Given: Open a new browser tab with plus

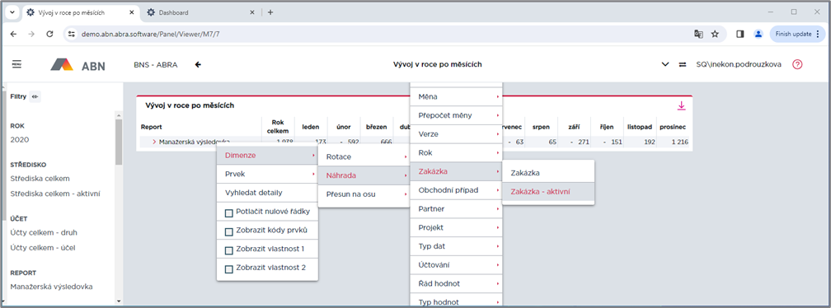Looking at the screenshot, I should pyautogui.click(x=270, y=12).
